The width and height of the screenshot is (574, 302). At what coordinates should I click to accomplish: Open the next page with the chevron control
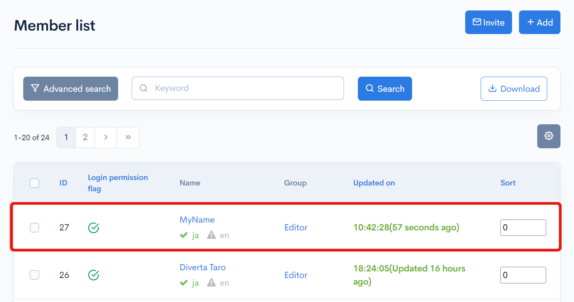click(105, 137)
